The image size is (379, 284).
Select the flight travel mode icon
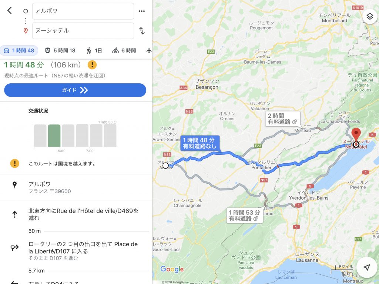(149, 50)
